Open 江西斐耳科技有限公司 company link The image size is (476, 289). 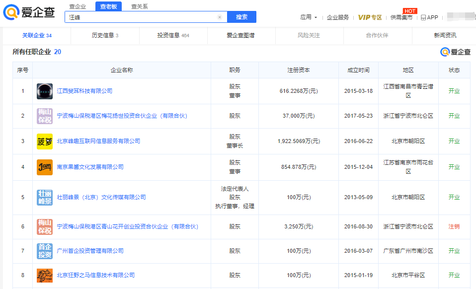tap(84, 91)
